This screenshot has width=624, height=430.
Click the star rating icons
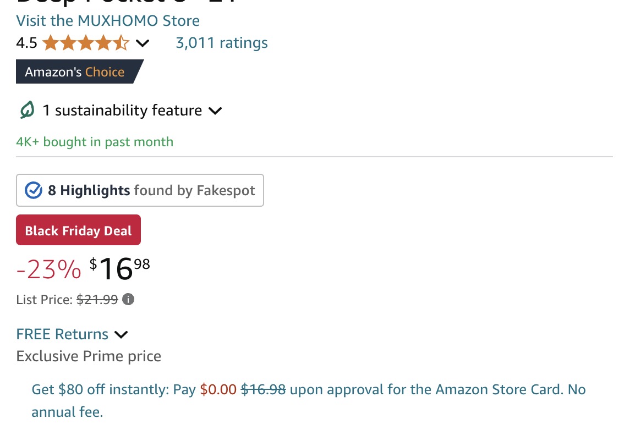[85, 42]
